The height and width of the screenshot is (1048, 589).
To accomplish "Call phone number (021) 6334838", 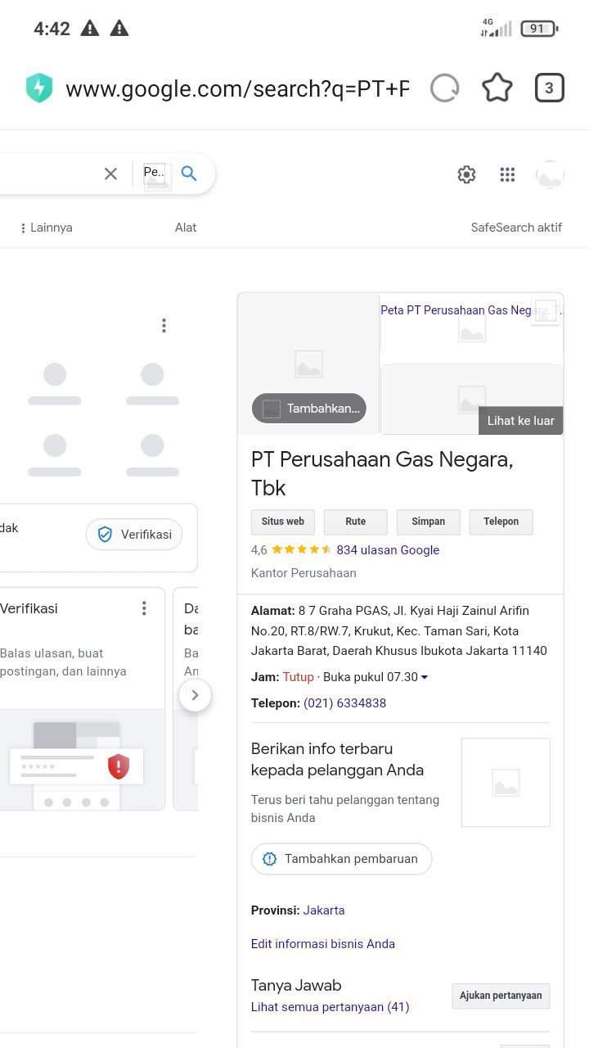I will 344,703.
